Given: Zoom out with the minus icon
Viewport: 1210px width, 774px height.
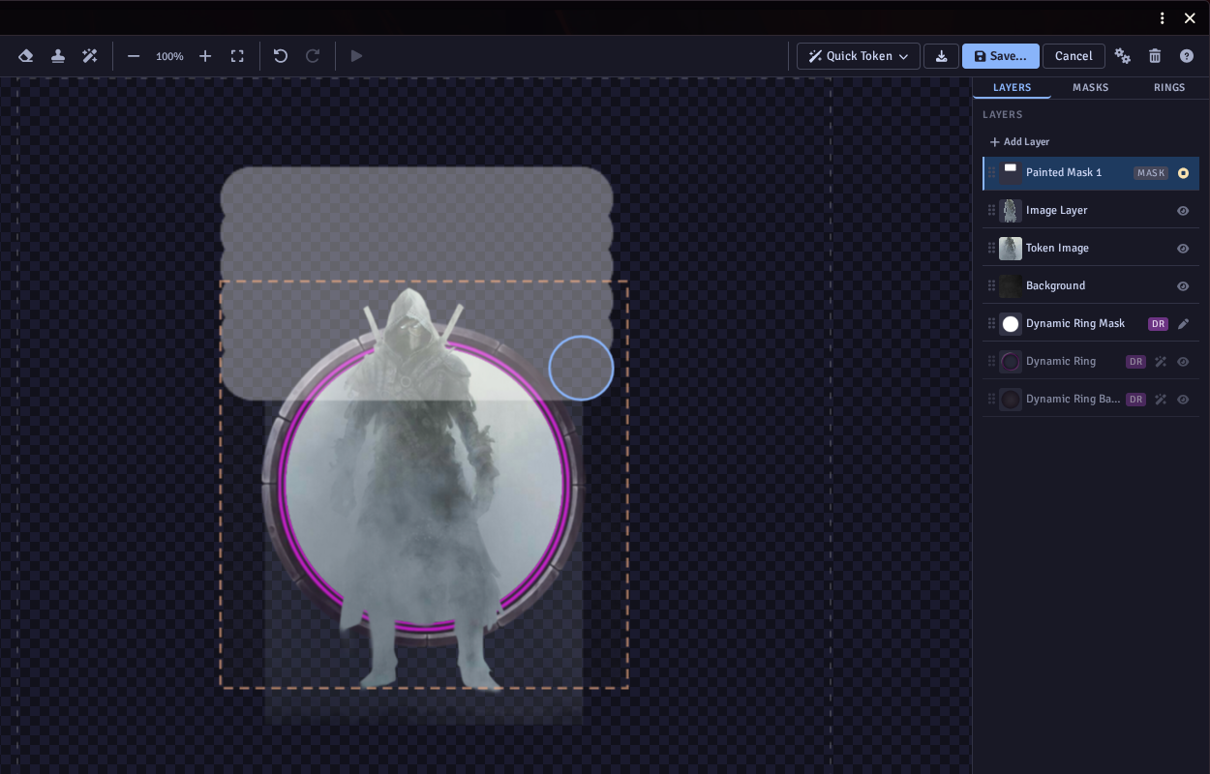Looking at the screenshot, I should 134,56.
